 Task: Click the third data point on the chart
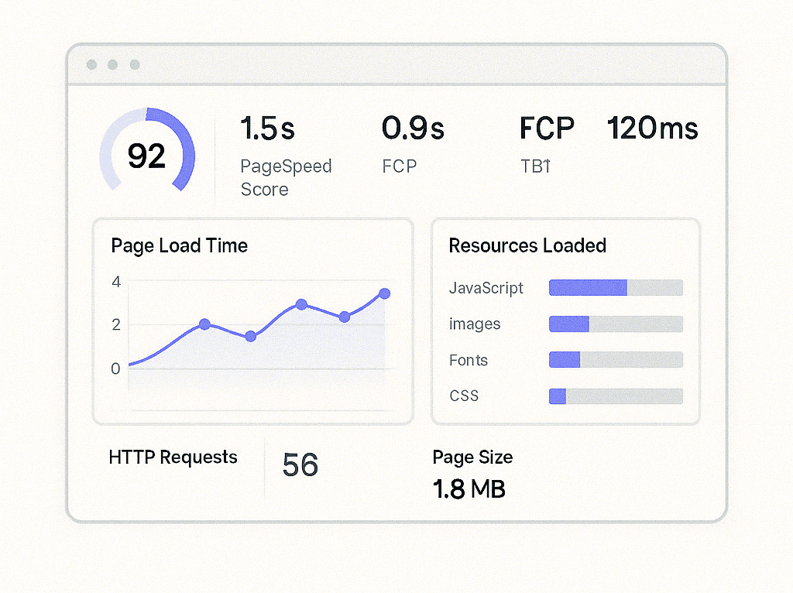coord(301,304)
